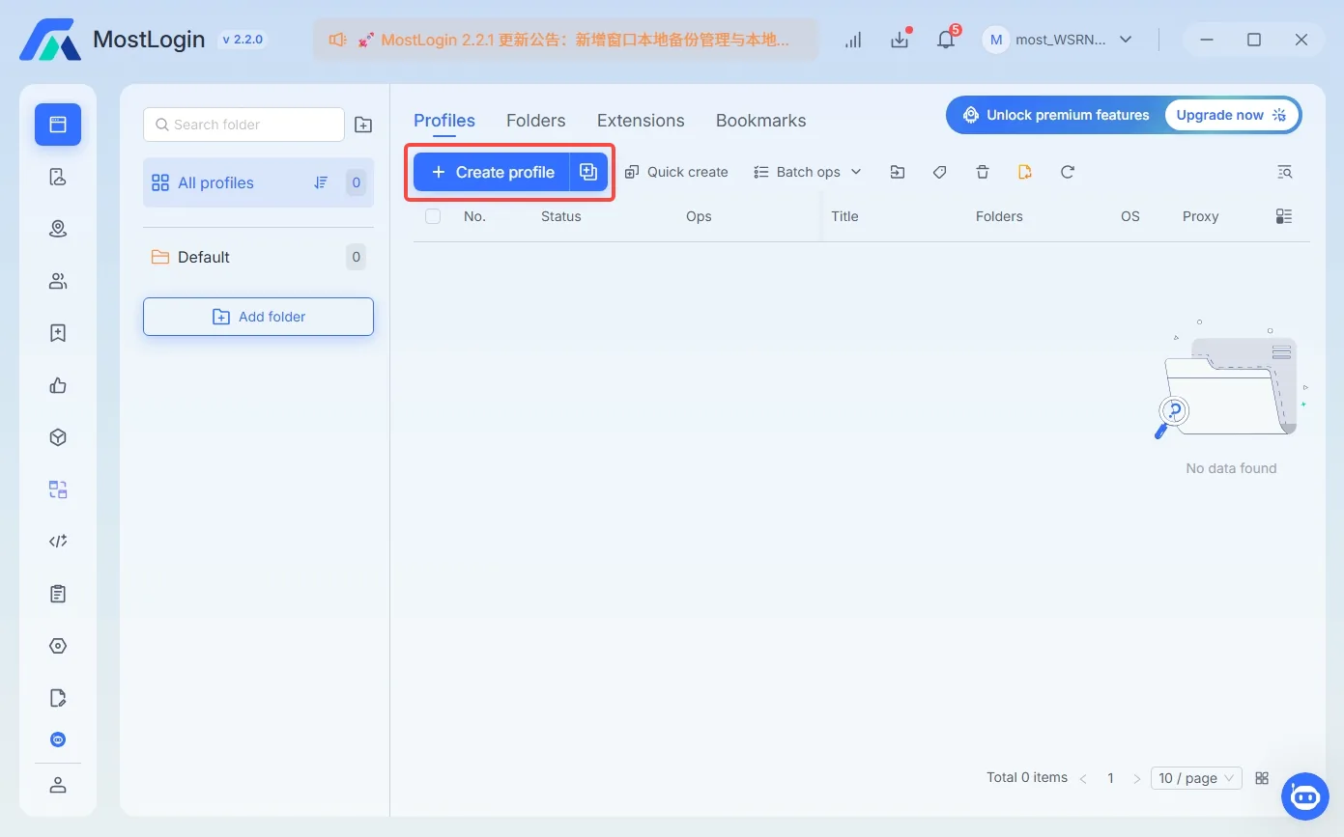This screenshot has width=1344, height=837.
Task: Switch to the grid view icon near pagination
Action: click(x=1262, y=778)
